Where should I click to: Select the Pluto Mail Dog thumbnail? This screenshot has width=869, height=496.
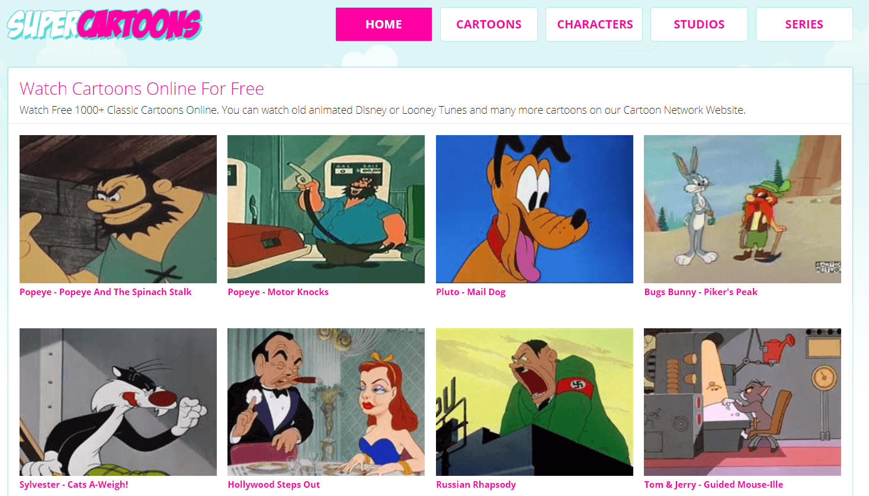534,209
